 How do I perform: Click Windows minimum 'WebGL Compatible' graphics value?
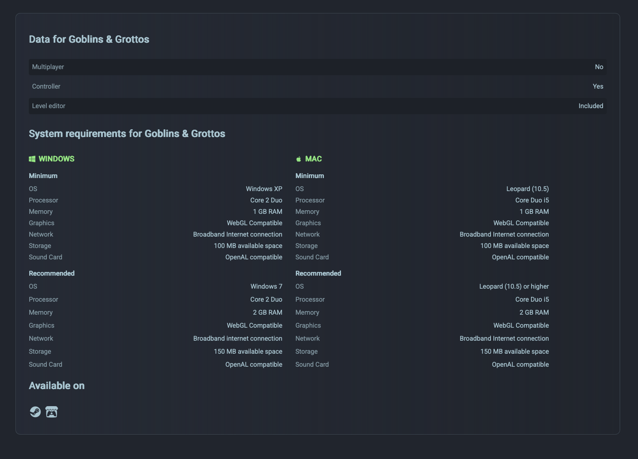[x=254, y=223]
